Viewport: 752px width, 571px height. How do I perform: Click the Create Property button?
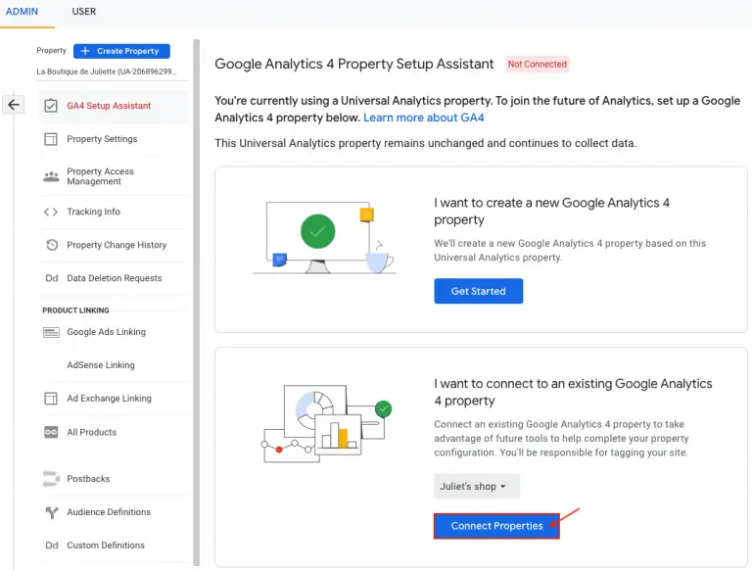(x=121, y=51)
